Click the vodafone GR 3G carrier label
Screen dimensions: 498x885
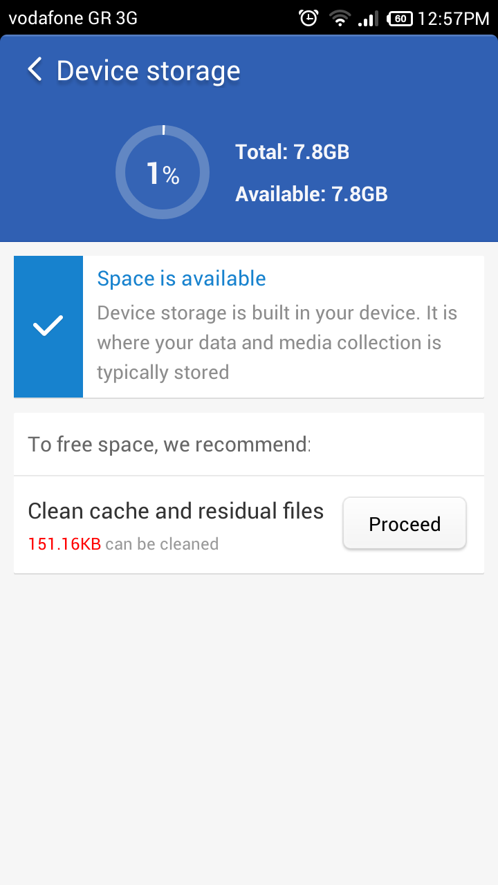tap(73, 18)
